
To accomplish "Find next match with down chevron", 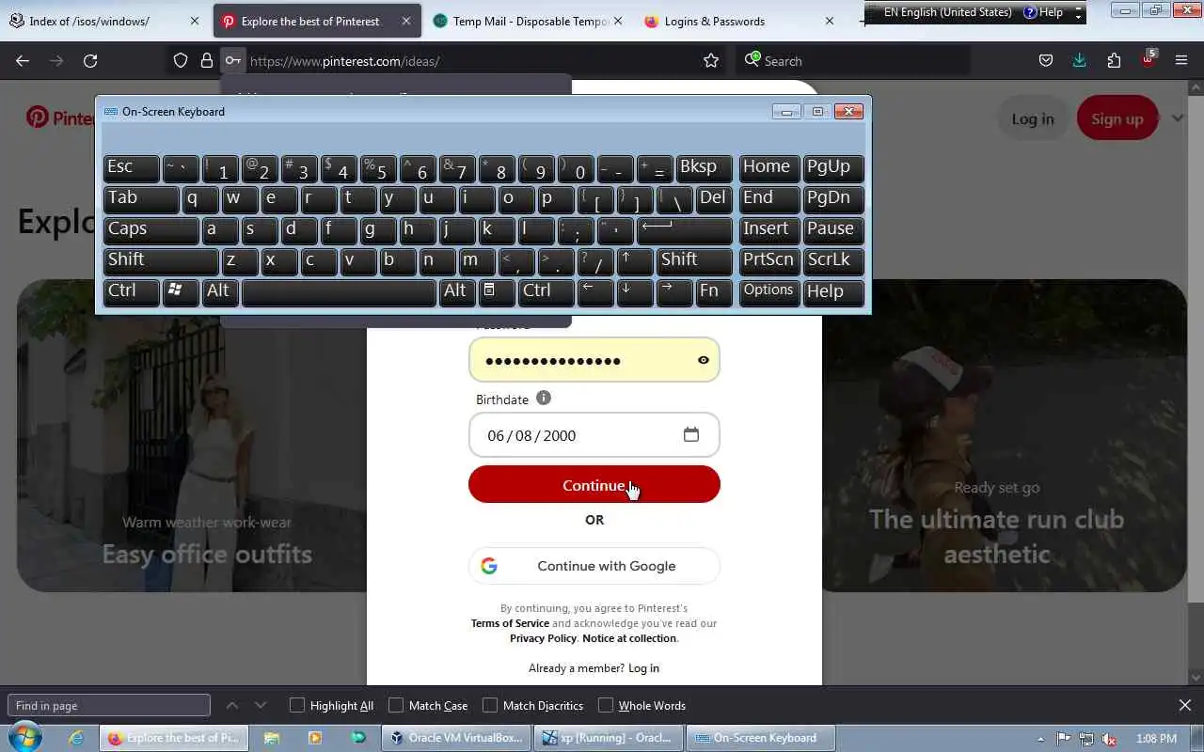I will [261, 705].
